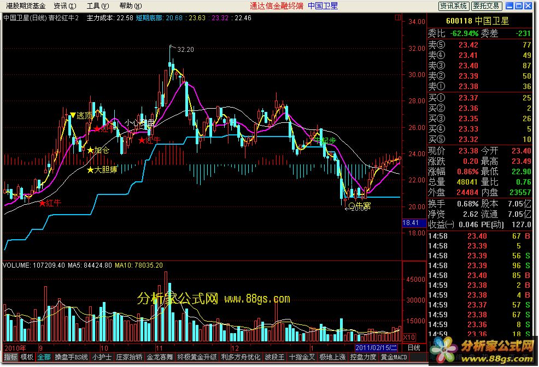
Task: Click the 14:59 23.37 57 S tick row
Action: click(x=479, y=305)
